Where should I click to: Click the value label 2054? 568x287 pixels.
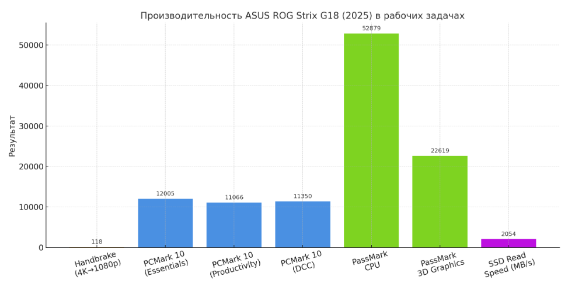coord(508,234)
